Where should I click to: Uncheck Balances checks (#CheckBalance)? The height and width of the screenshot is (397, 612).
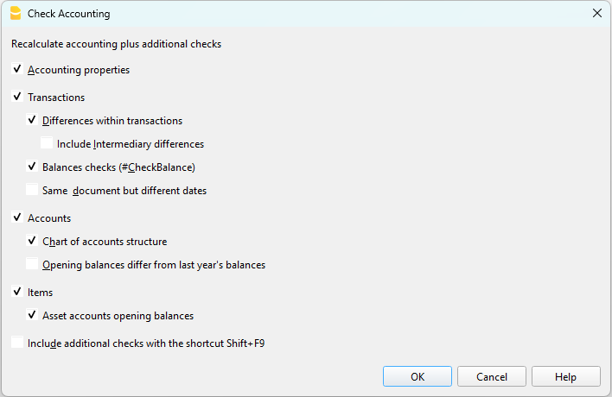[32, 167]
